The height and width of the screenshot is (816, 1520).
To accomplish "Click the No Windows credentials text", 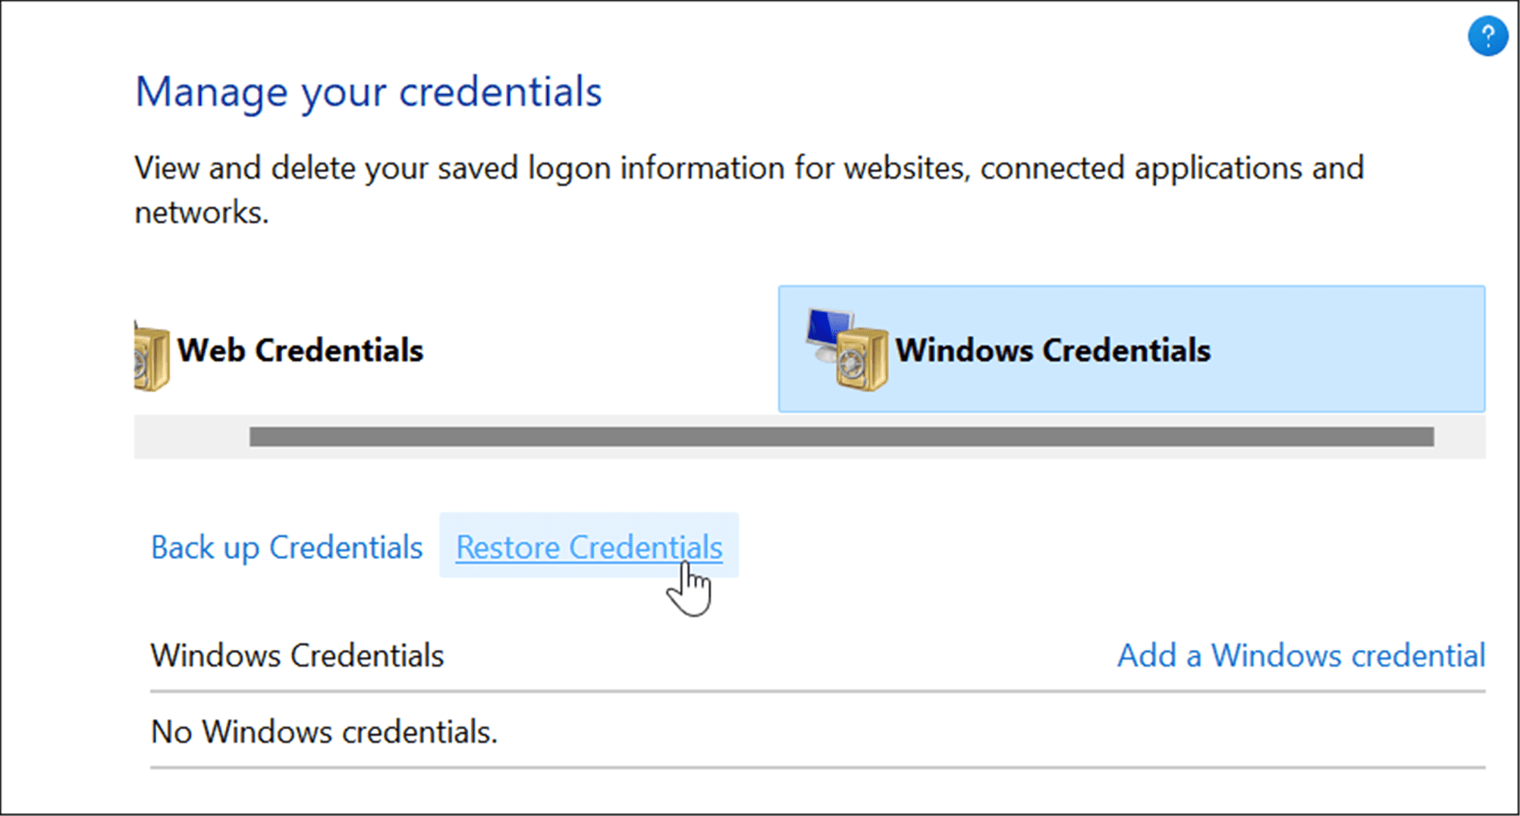I will [325, 731].
